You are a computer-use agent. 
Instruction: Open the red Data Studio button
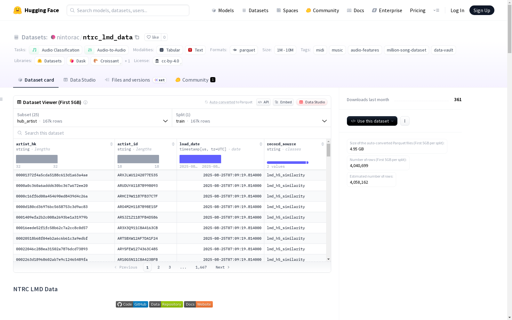[x=312, y=102]
